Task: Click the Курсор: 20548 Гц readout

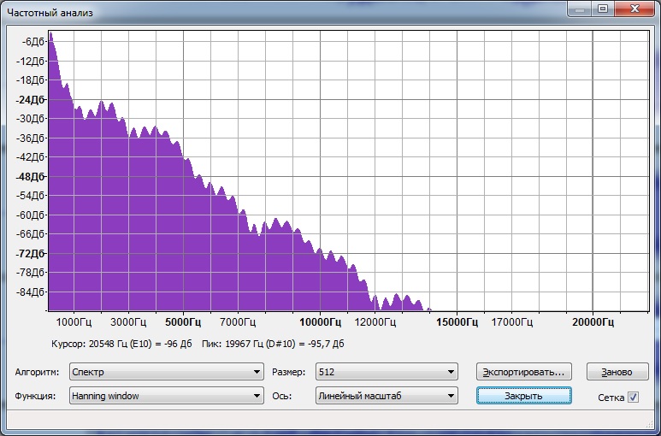Action: tap(121, 345)
